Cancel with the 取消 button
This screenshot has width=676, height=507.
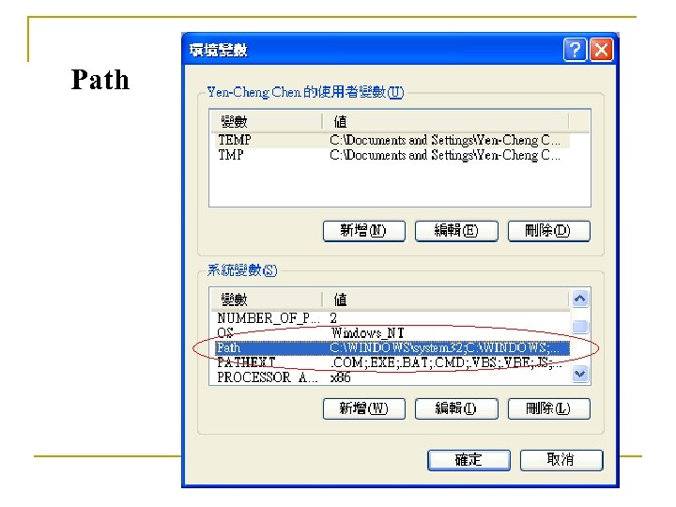click(561, 460)
